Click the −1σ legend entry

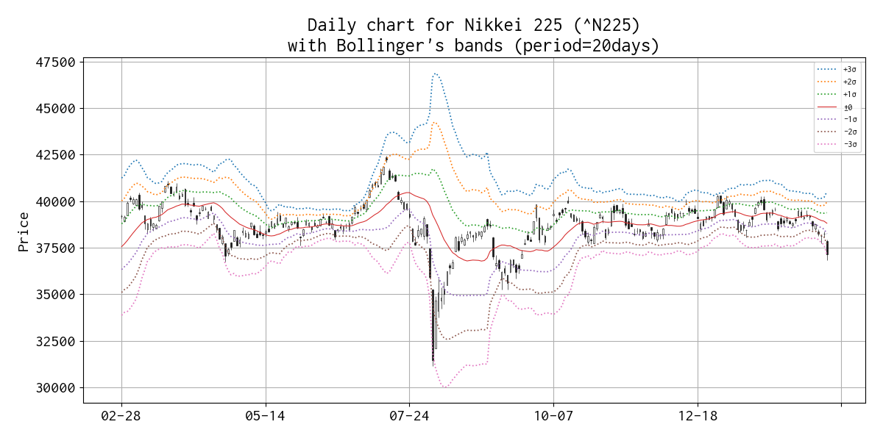tap(837, 120)
